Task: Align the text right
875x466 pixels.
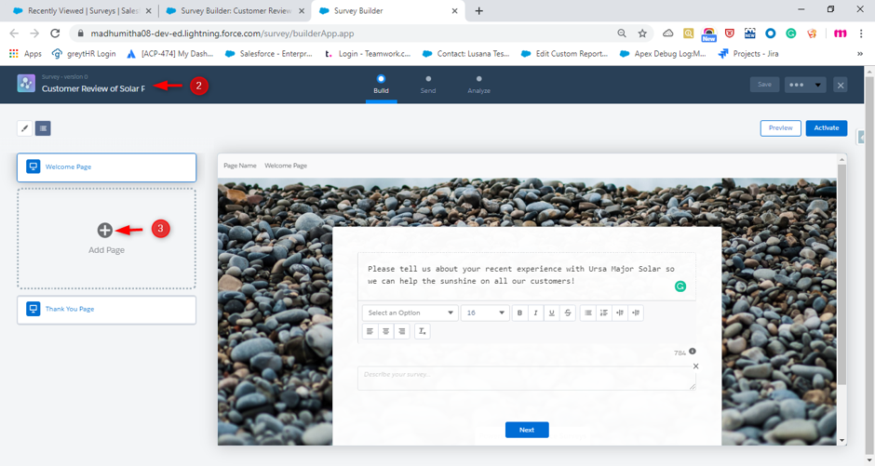Action: coord(402,331)
